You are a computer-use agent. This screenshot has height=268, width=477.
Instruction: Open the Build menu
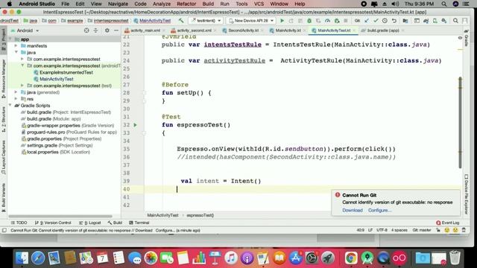point(208,4)
